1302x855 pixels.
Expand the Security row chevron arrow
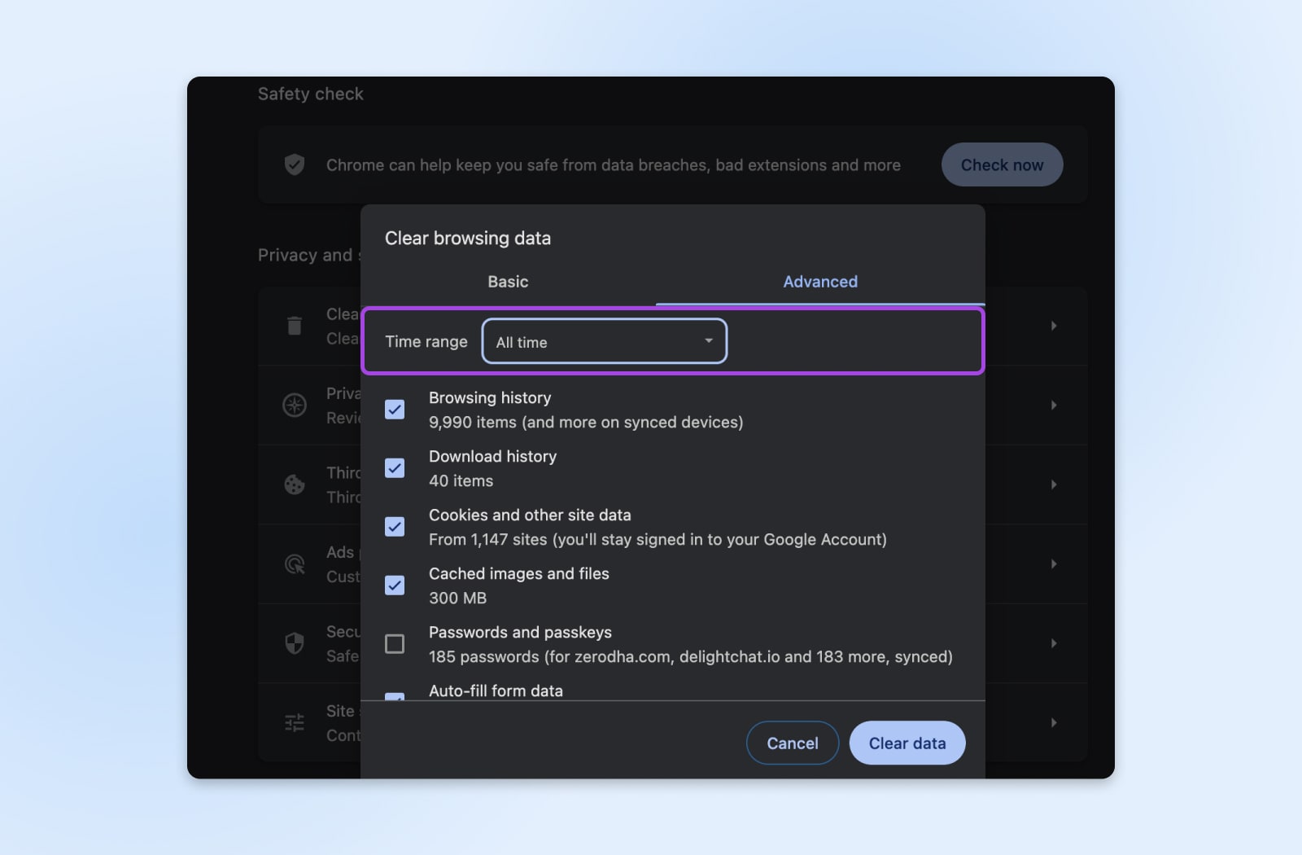(1054, 643)
